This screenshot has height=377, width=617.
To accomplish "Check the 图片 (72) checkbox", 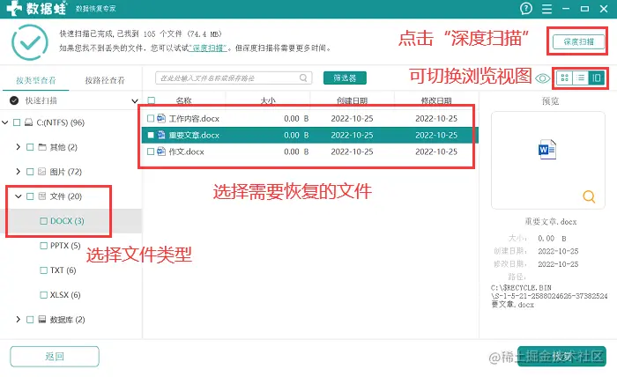I will click(30, 172).
